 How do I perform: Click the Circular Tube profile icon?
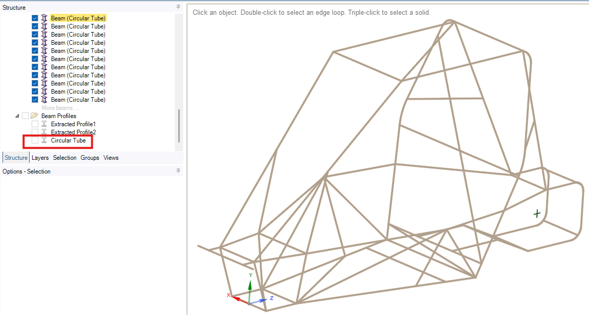click(x=44, y=140)
